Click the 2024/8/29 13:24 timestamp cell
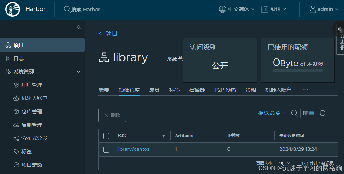Image resolution: width=344 pixels, height=174 pixels. pos(298,149)
